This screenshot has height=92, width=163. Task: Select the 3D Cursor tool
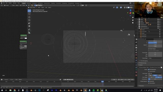tap(29, 14)
